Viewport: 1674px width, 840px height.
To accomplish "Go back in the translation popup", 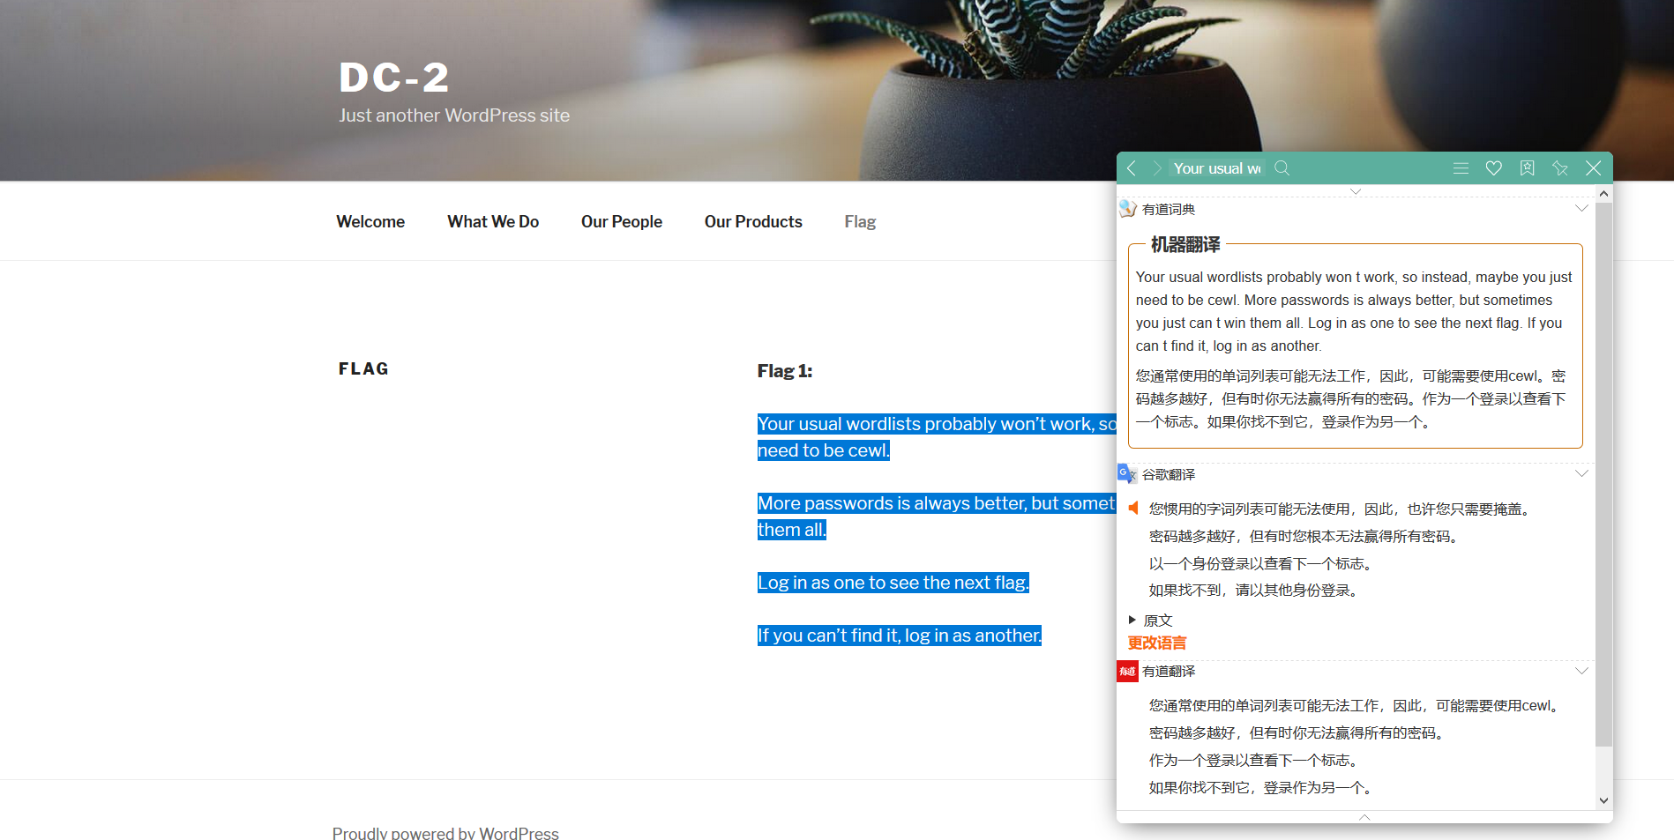I will point(1132,168).
